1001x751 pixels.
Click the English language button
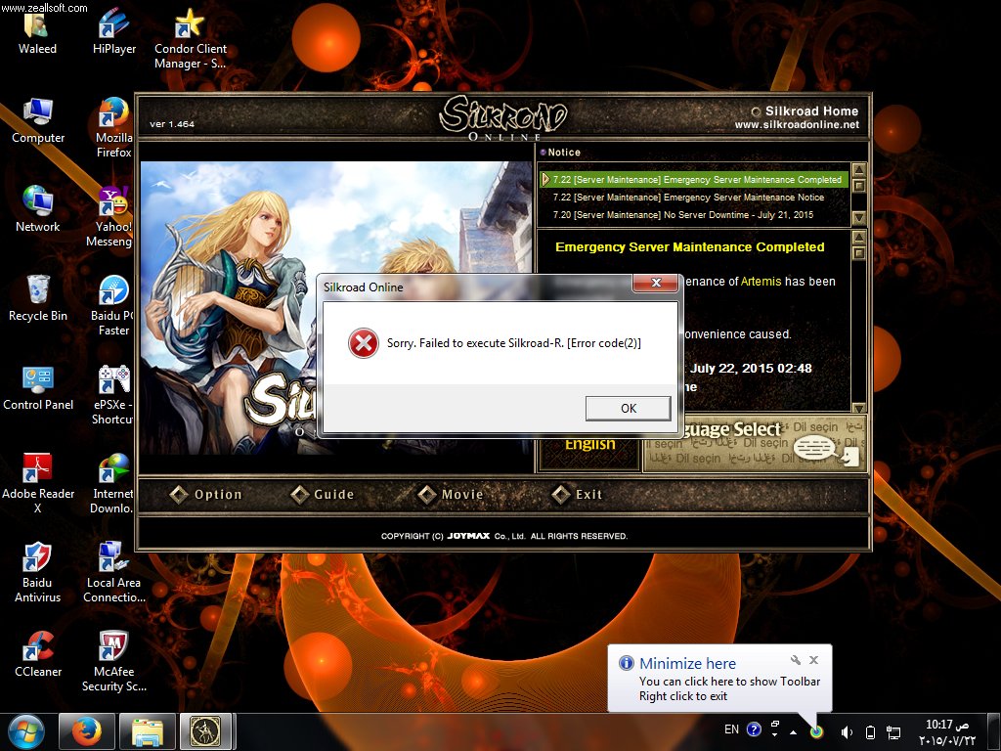pyautogui.click(x=589, y=443)
